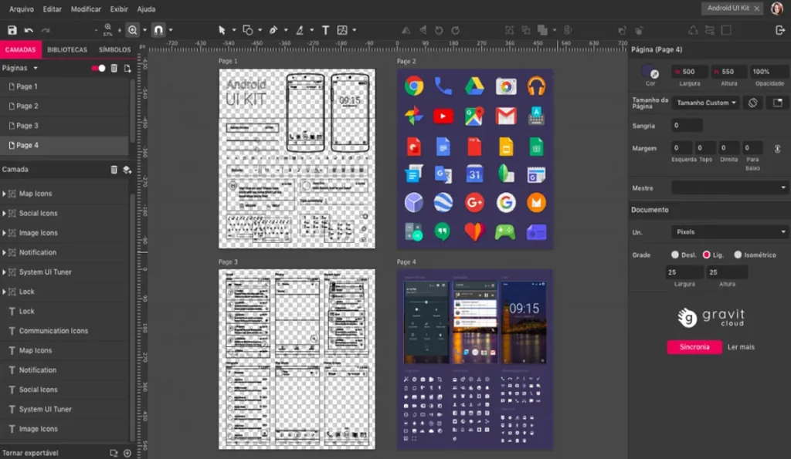Add a new page in Páginas panel

tap(127, 68)
